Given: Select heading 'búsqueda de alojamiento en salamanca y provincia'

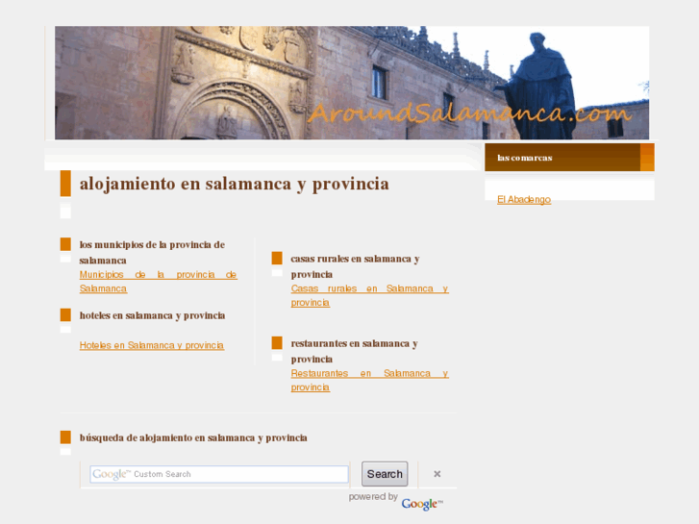Looking at the screenshot, I should pyautogui.click(x=193, y=437).
